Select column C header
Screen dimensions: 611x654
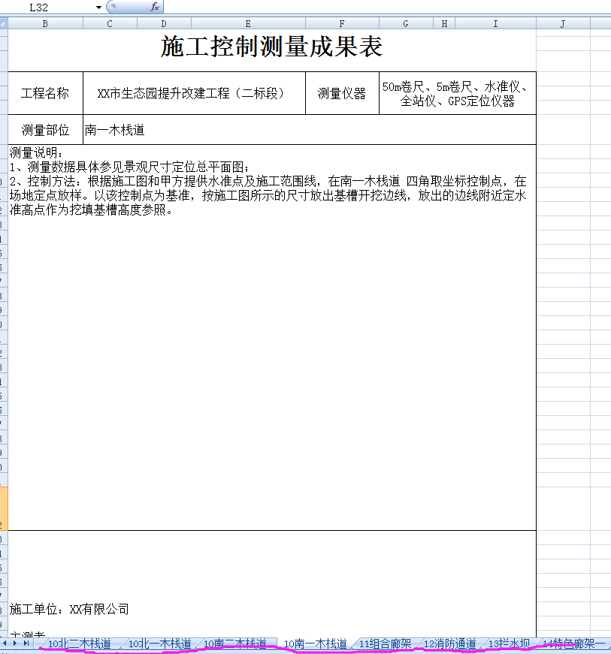[110, 24]
